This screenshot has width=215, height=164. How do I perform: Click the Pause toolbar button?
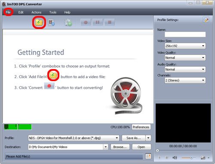coord(98,22)
